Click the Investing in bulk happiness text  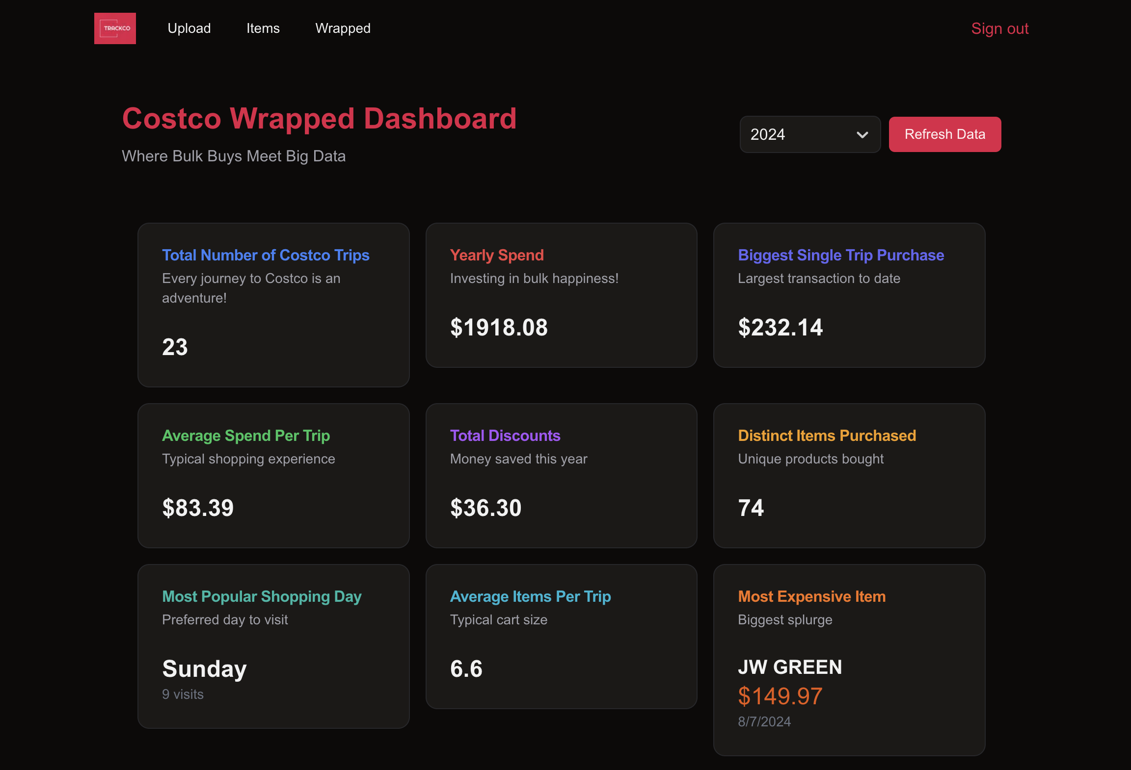(534, 279)
